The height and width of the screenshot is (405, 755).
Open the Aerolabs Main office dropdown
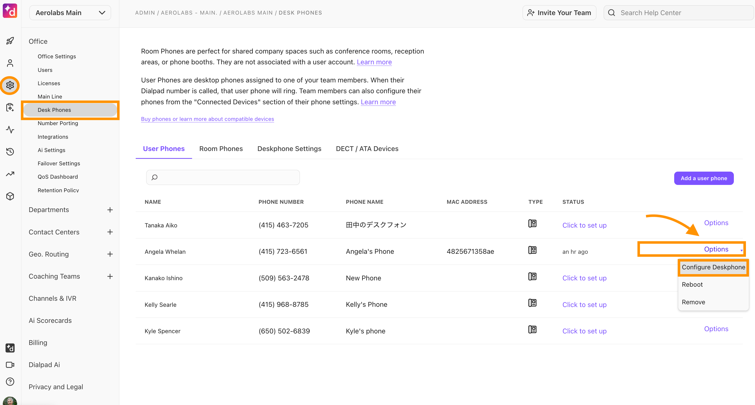coord(70,13)
